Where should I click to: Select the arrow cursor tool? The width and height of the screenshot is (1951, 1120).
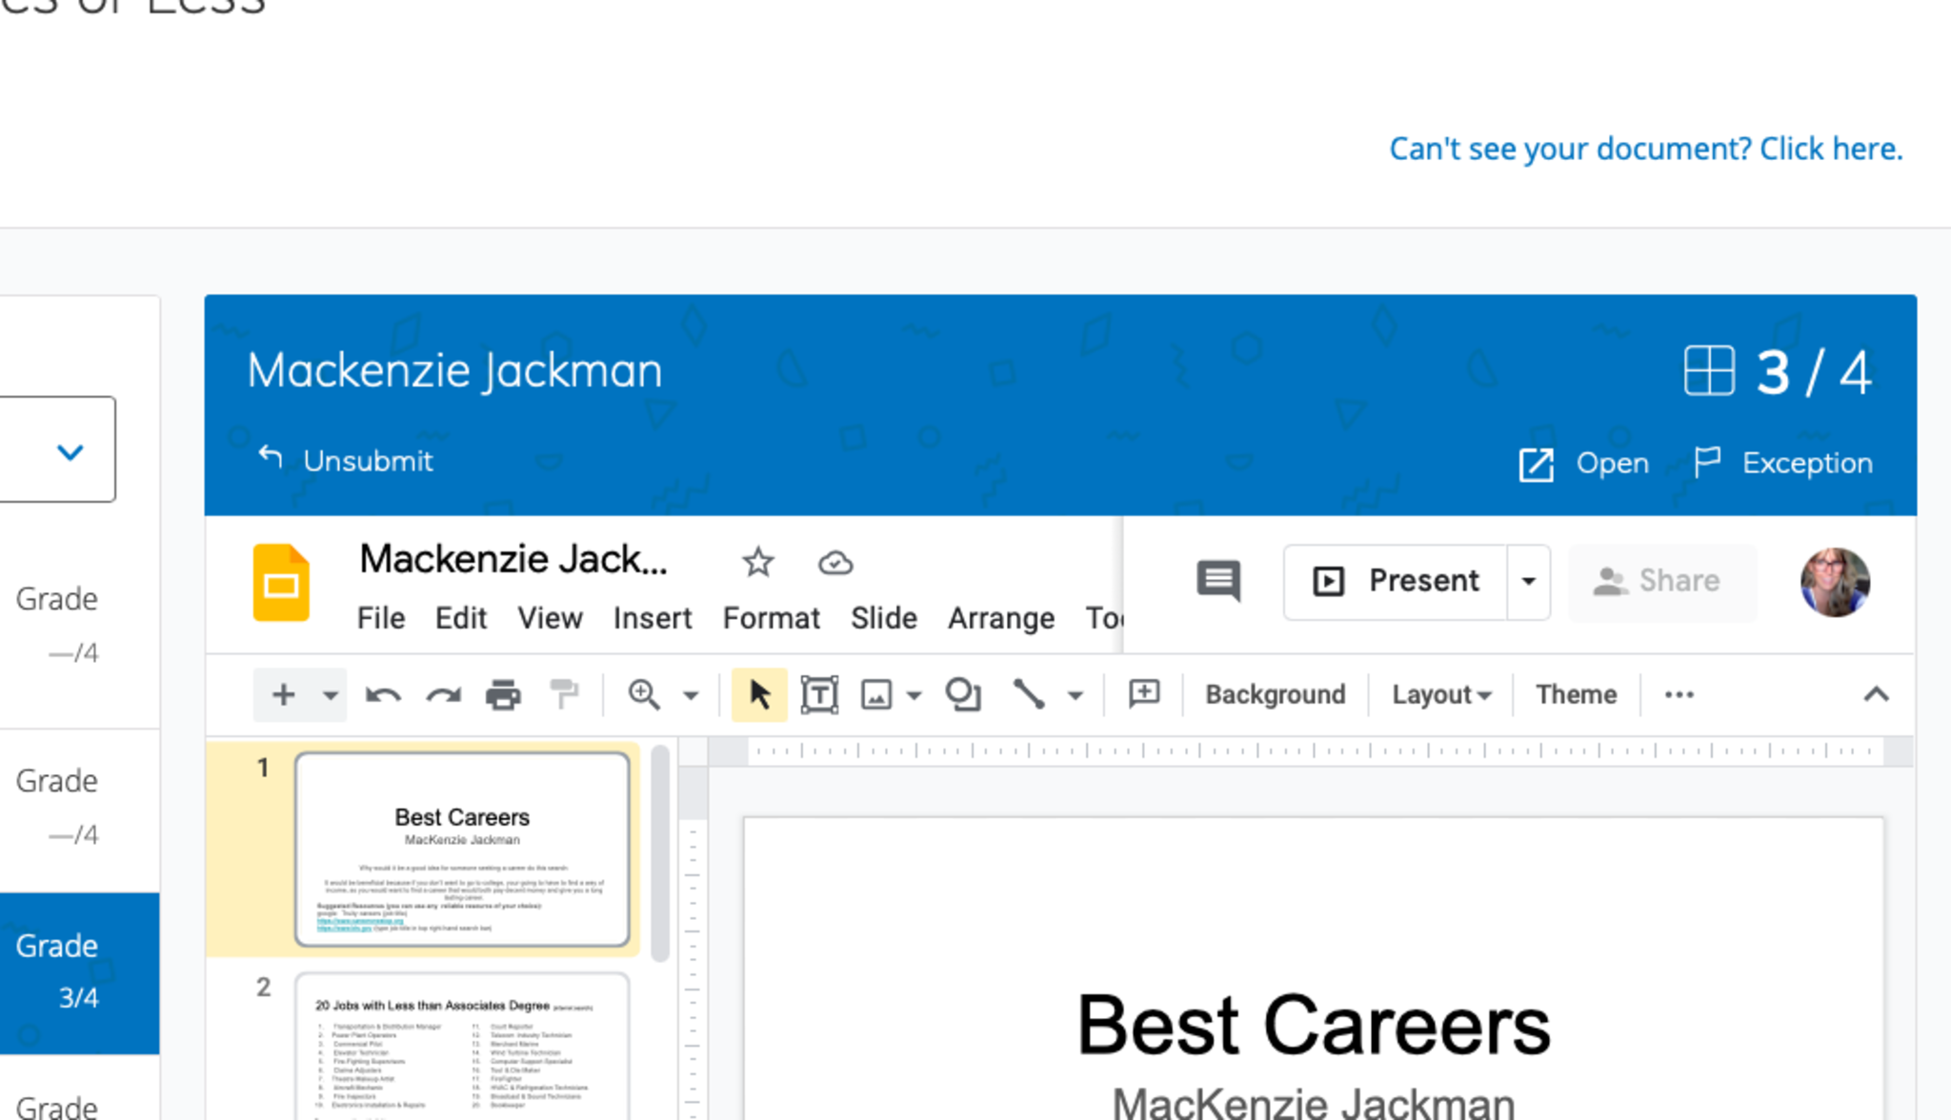[x=759, y=695]
